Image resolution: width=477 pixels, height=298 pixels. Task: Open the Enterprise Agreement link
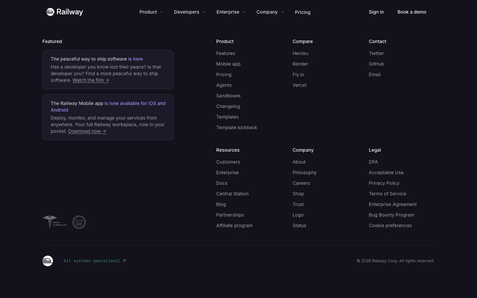(393, 204)
